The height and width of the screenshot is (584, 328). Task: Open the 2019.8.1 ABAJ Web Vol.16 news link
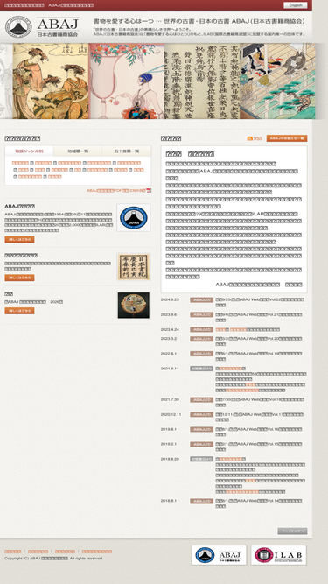[259, 432]
